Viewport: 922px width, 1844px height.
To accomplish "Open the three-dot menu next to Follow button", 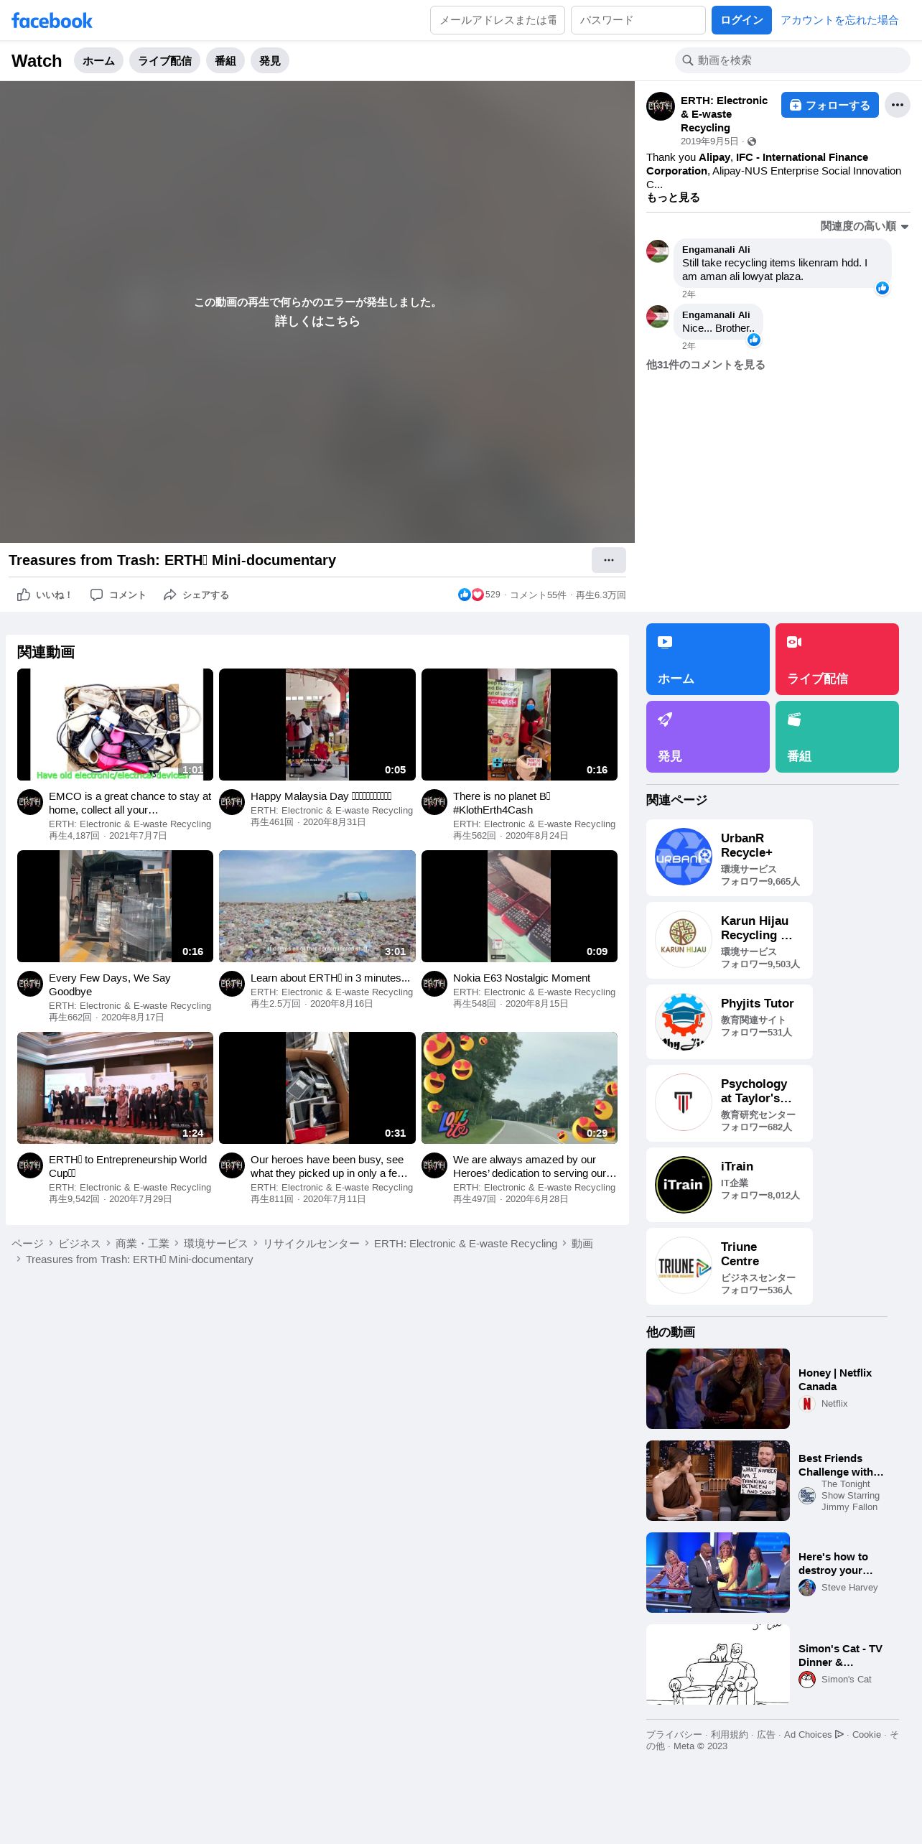I will pyautogui.click(x=897, y=105).
